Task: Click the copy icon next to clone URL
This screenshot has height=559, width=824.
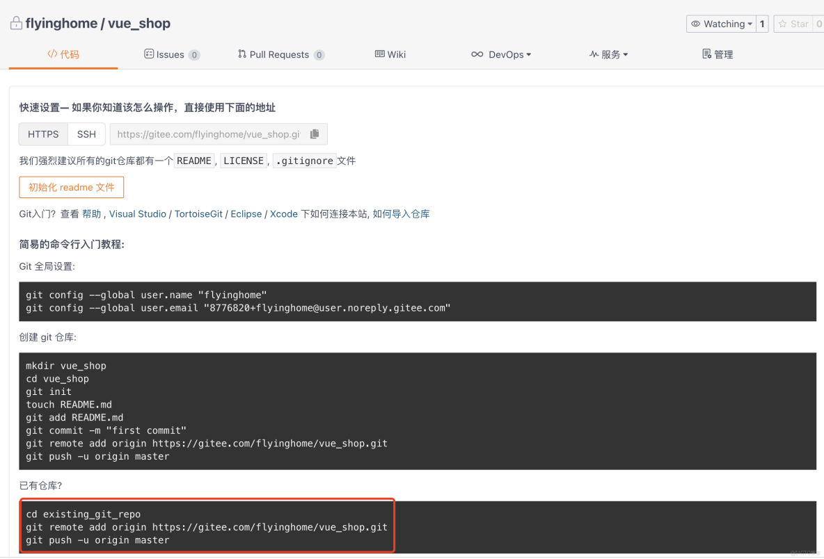Action: click(315, 134)
